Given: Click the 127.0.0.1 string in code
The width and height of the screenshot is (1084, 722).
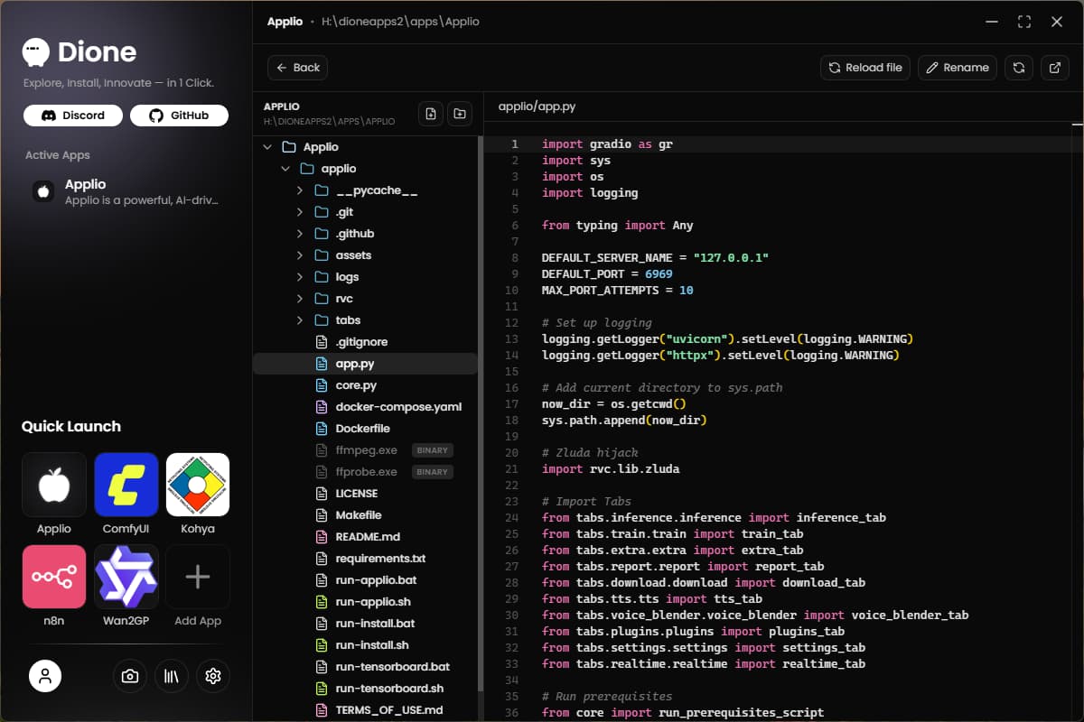Looking at the screenshot, I should coord(731,258).
